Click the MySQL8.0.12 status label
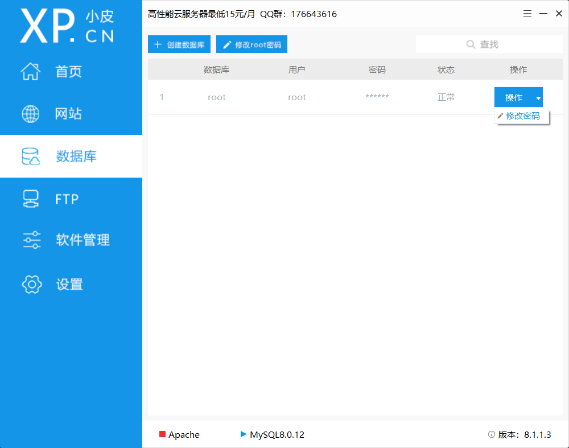 click(x=277, y=434)
